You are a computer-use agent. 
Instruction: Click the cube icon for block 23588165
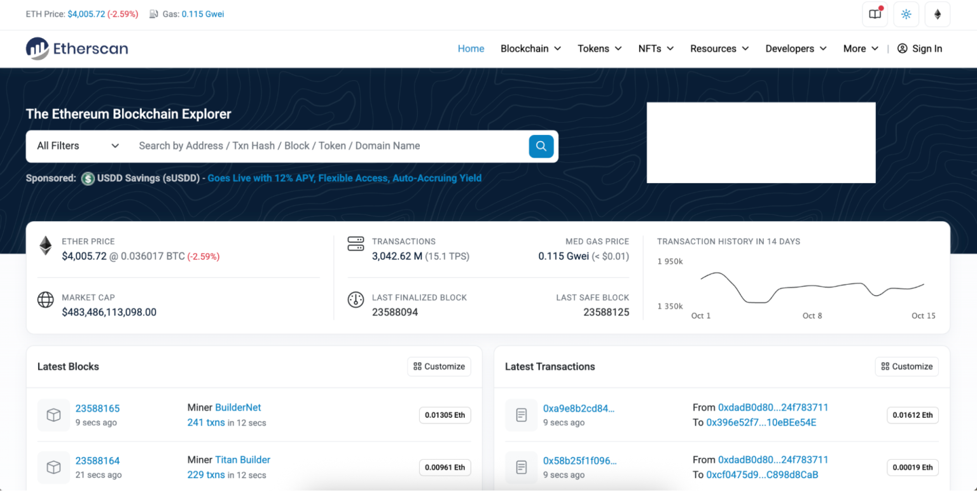coord(54,415)
